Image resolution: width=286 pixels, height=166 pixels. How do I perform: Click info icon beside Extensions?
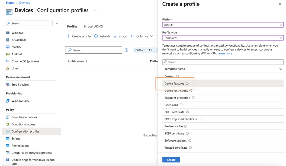point(181,105)
